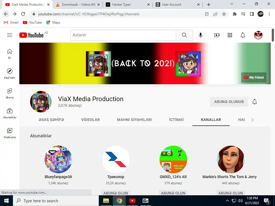Image resolution: width=275 pixels, height=206 pixels.
Task: Open Windows Start menu
Action: tap(6, 201)
